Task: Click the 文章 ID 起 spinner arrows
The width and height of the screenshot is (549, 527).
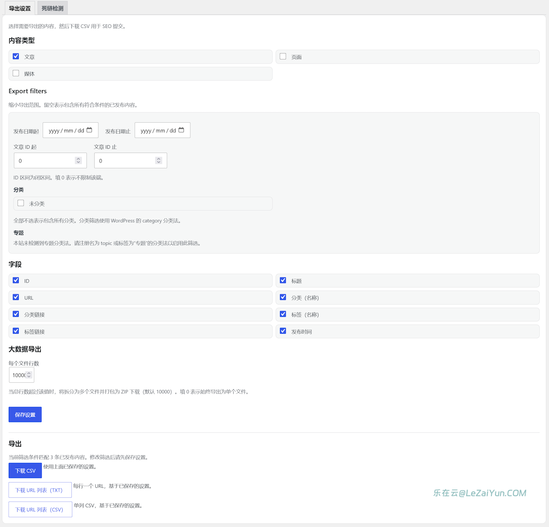Action: point(78,161)
